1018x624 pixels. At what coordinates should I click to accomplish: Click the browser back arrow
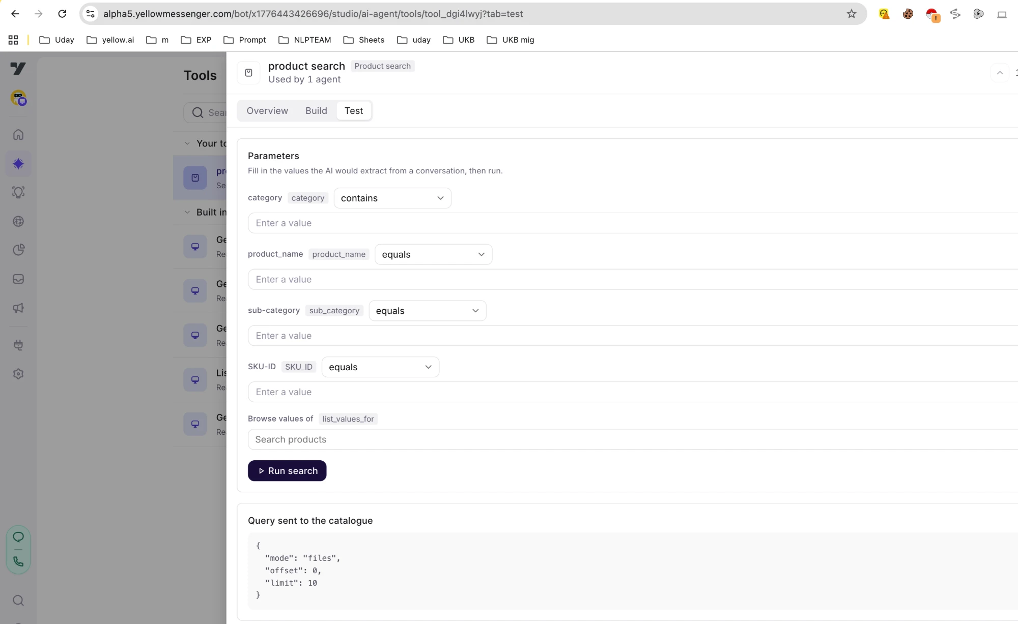pos(15,14)
